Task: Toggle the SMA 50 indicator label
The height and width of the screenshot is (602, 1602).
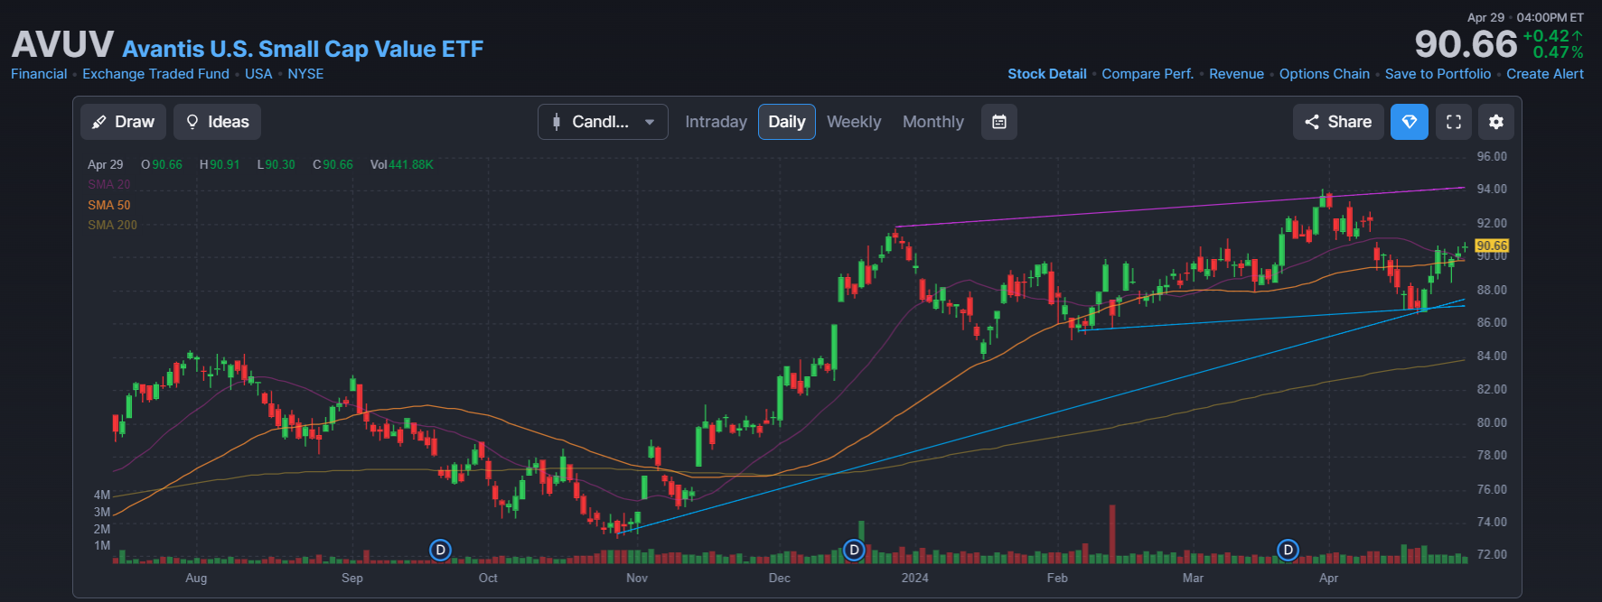Action: coord(108,205)
